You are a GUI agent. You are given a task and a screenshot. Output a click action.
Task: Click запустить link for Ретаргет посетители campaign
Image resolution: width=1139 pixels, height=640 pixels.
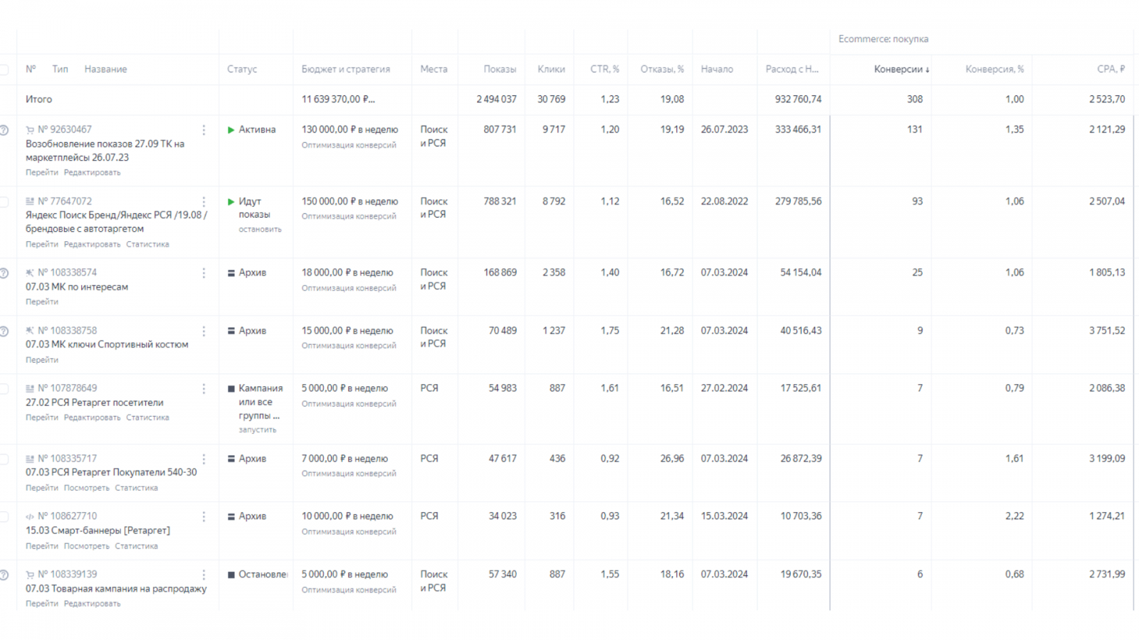tap(257, 430)
